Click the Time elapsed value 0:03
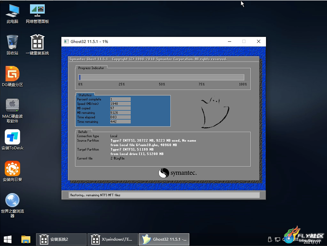This screenshot has width=327, height=246. 120,117
